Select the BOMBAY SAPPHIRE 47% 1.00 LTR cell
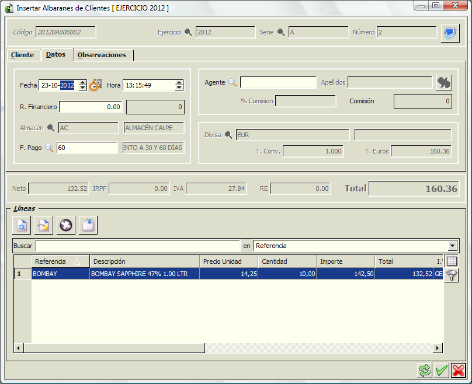The image size is (472, 384). 144,274
